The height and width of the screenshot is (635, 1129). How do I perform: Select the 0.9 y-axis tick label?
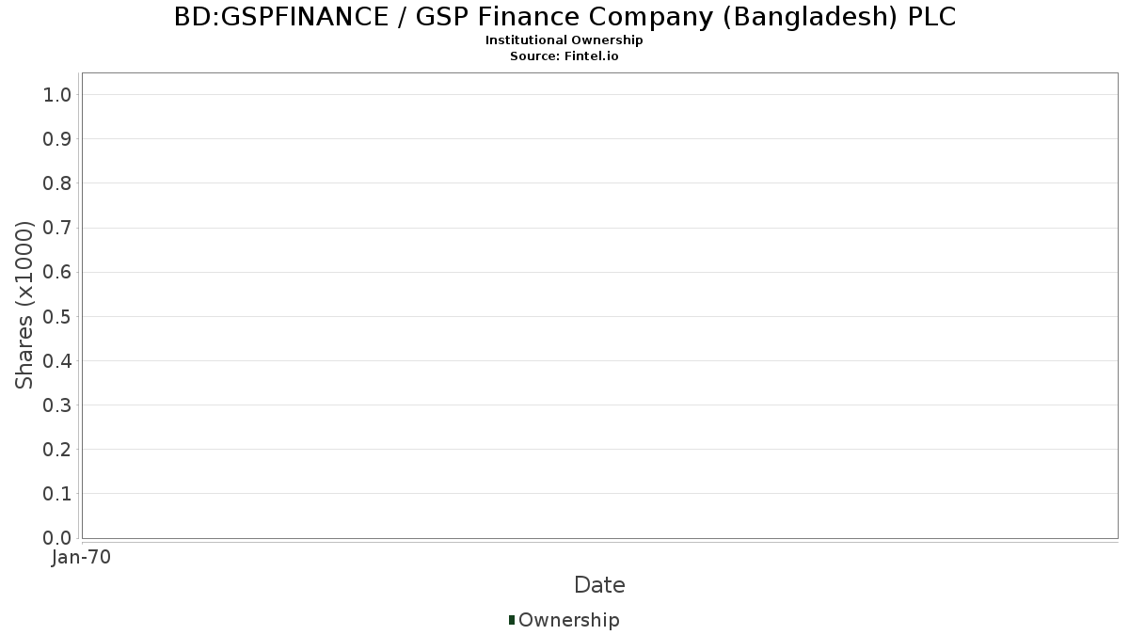57,139
